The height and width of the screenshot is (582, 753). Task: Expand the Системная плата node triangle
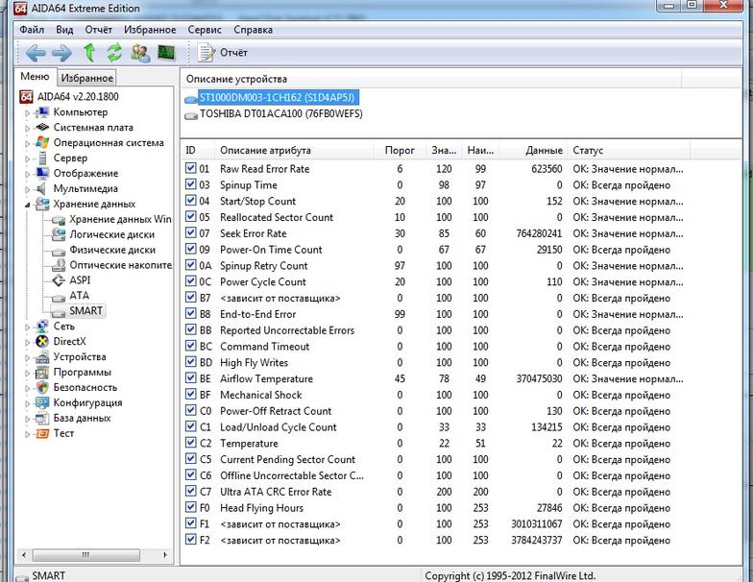tap(27, 129)
